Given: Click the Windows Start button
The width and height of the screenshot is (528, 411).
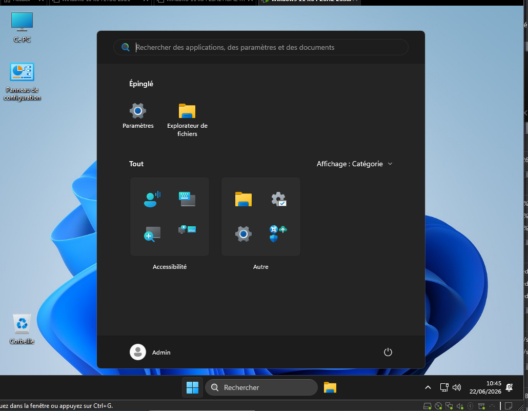Looking at the screenshot, I should pyautogui.click(x=192, y=387).
